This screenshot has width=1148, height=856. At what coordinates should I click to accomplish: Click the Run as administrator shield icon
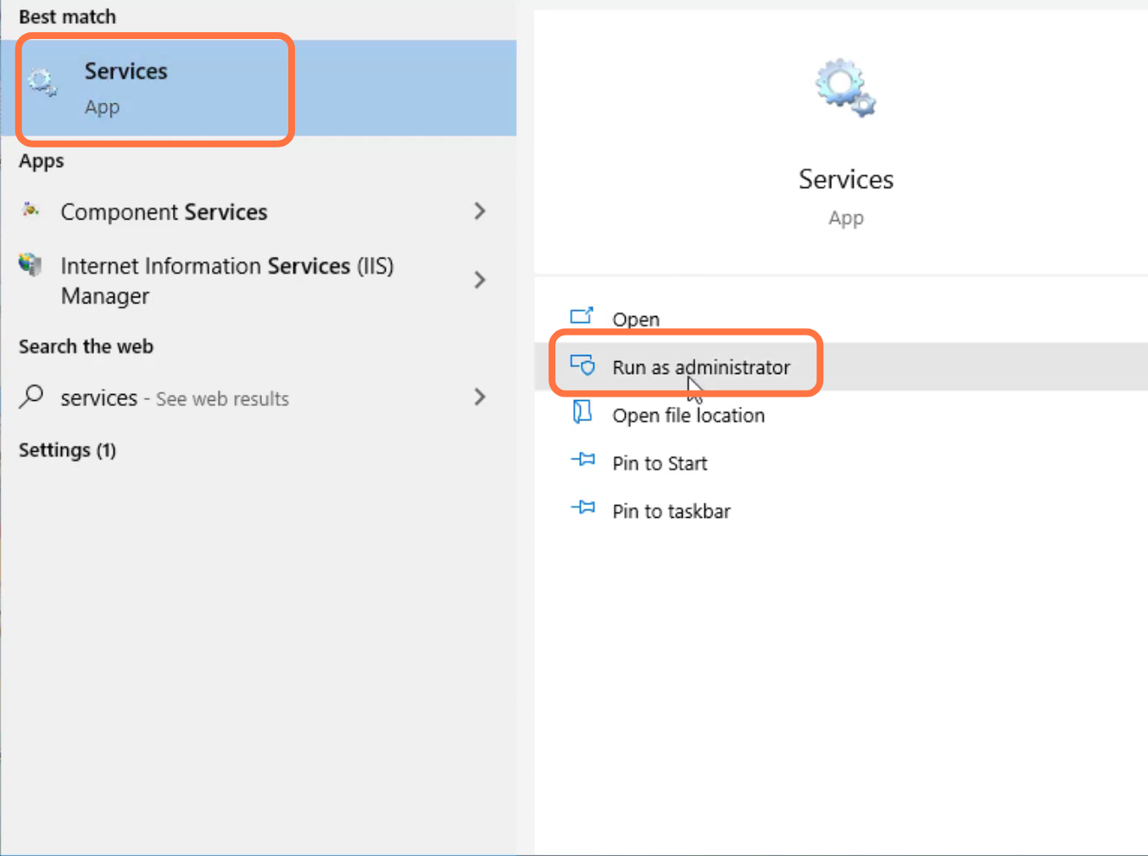(582, 364)
